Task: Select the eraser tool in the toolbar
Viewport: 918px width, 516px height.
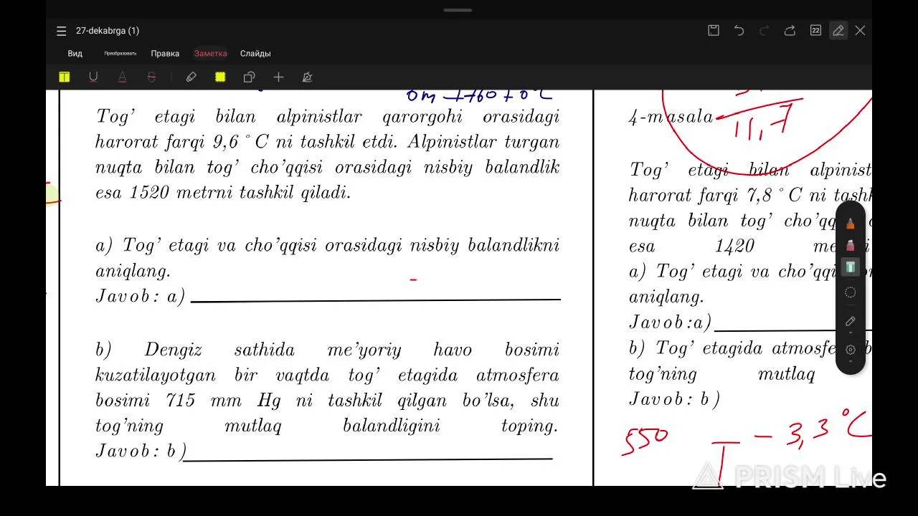Action: [191, 77]
